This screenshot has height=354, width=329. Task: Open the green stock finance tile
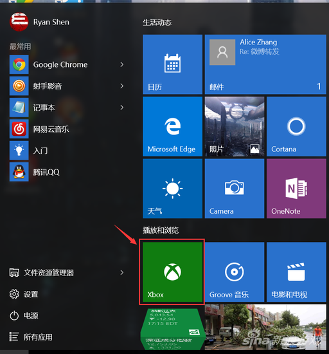172,329
